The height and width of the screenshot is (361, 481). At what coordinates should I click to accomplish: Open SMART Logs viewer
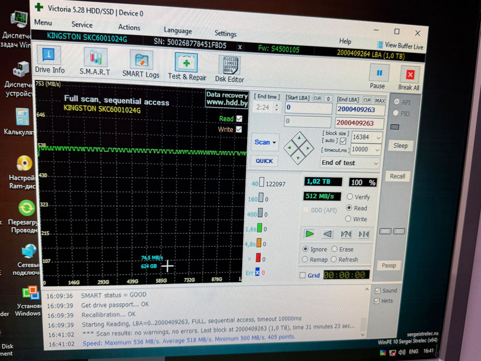coord(141,64)
